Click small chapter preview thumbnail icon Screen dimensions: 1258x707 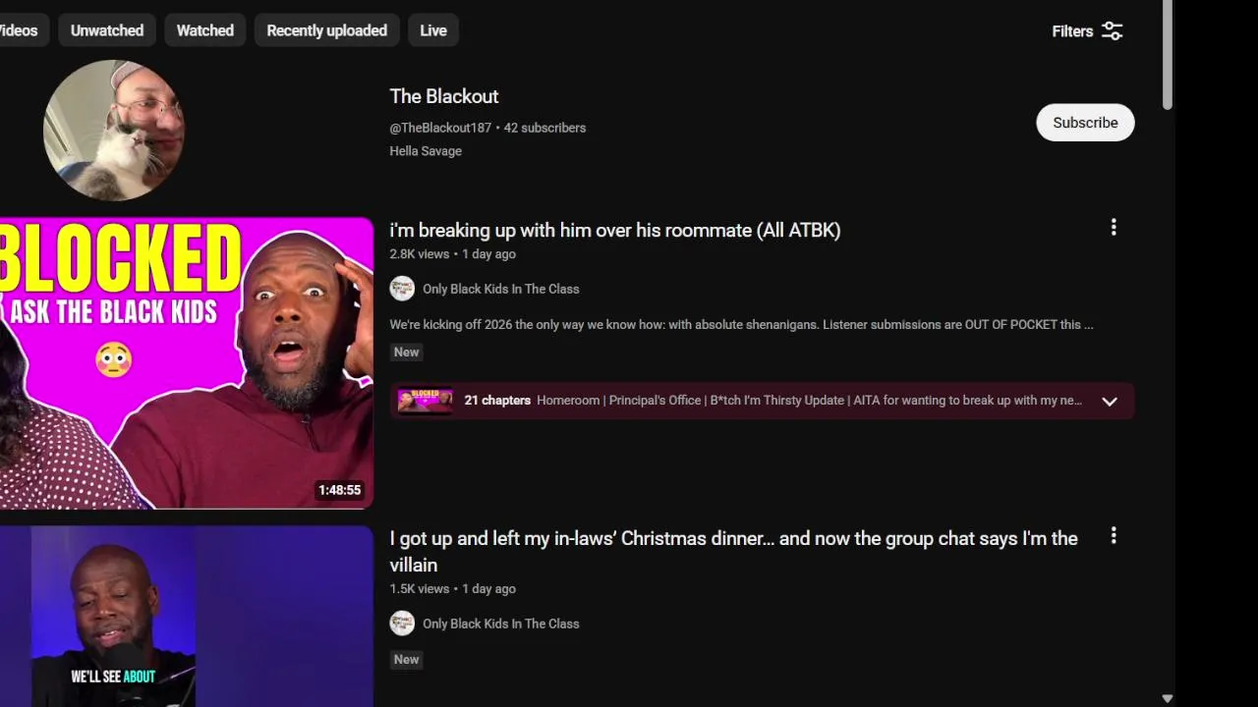[426, 401]
